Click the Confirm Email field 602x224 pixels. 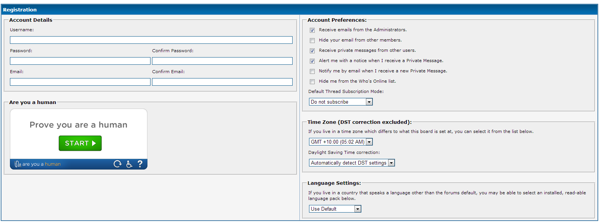tap(222, 82)
